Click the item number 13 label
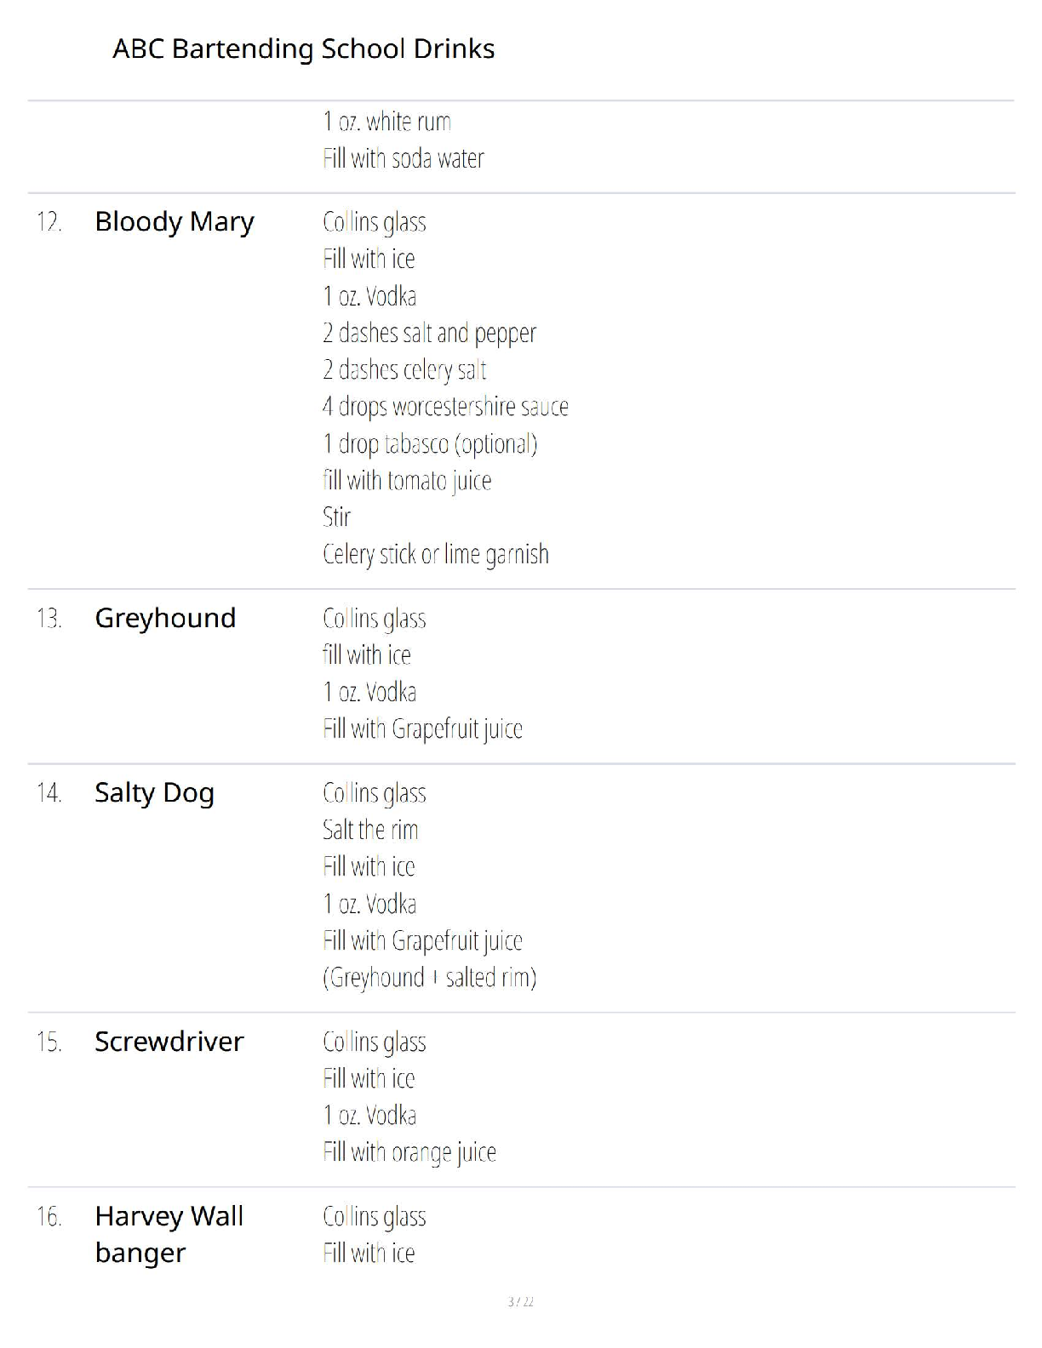 pos(49,619)
